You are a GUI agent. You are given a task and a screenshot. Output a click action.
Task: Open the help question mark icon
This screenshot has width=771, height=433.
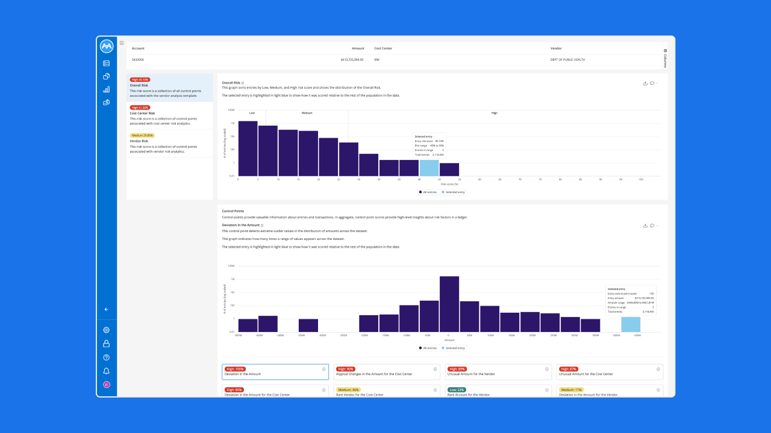107,357
